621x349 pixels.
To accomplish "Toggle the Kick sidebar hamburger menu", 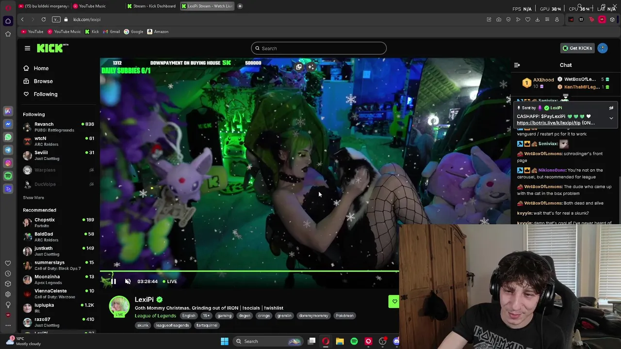I will [x=27, y=48].
